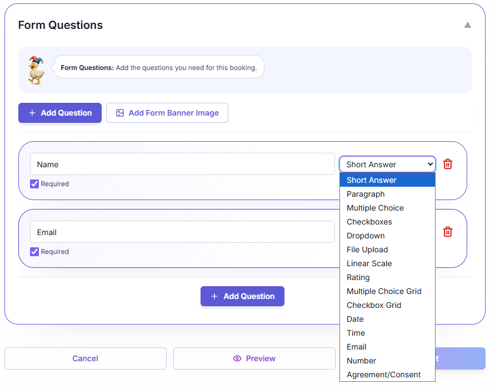Select Checkboxes question type
Image resolution: width=495 pixels, height=389 pixels.
[387, 222]
